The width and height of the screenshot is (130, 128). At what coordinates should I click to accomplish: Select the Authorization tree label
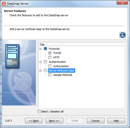[61, 66]
